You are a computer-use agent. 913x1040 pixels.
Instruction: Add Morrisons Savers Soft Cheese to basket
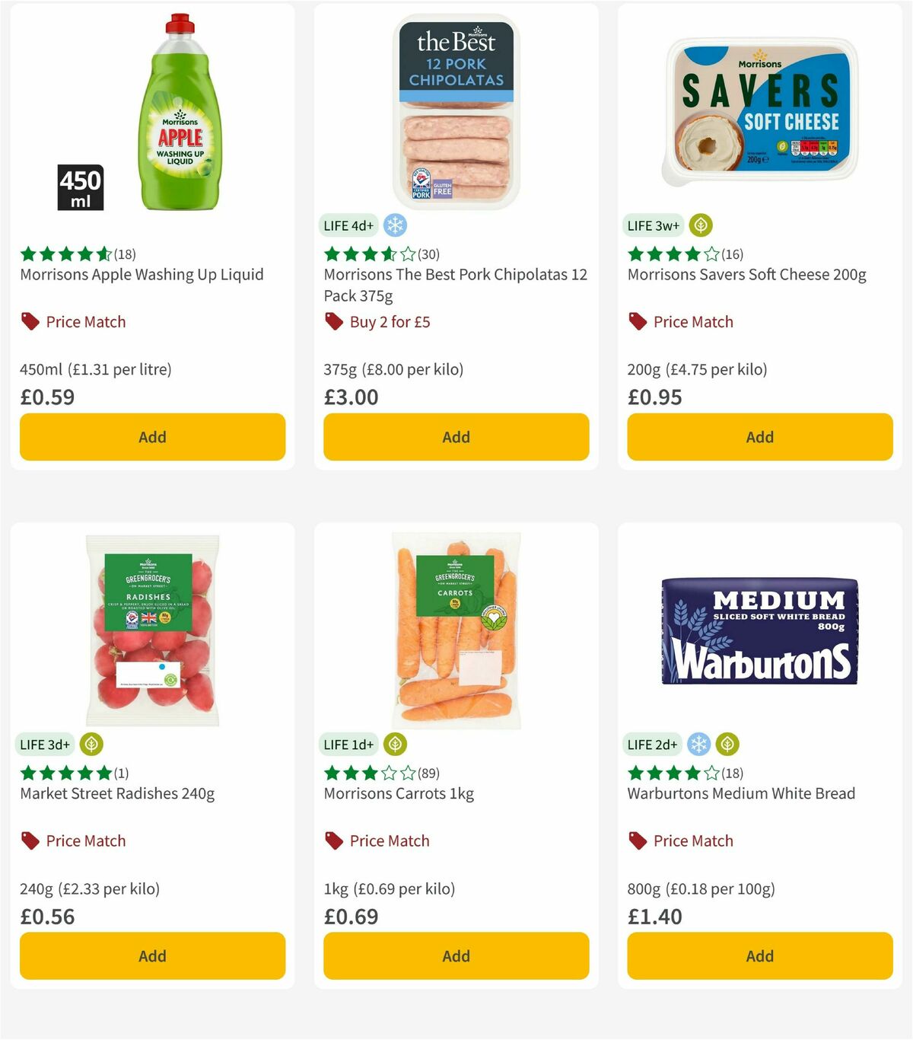click(x=759, y=437)
